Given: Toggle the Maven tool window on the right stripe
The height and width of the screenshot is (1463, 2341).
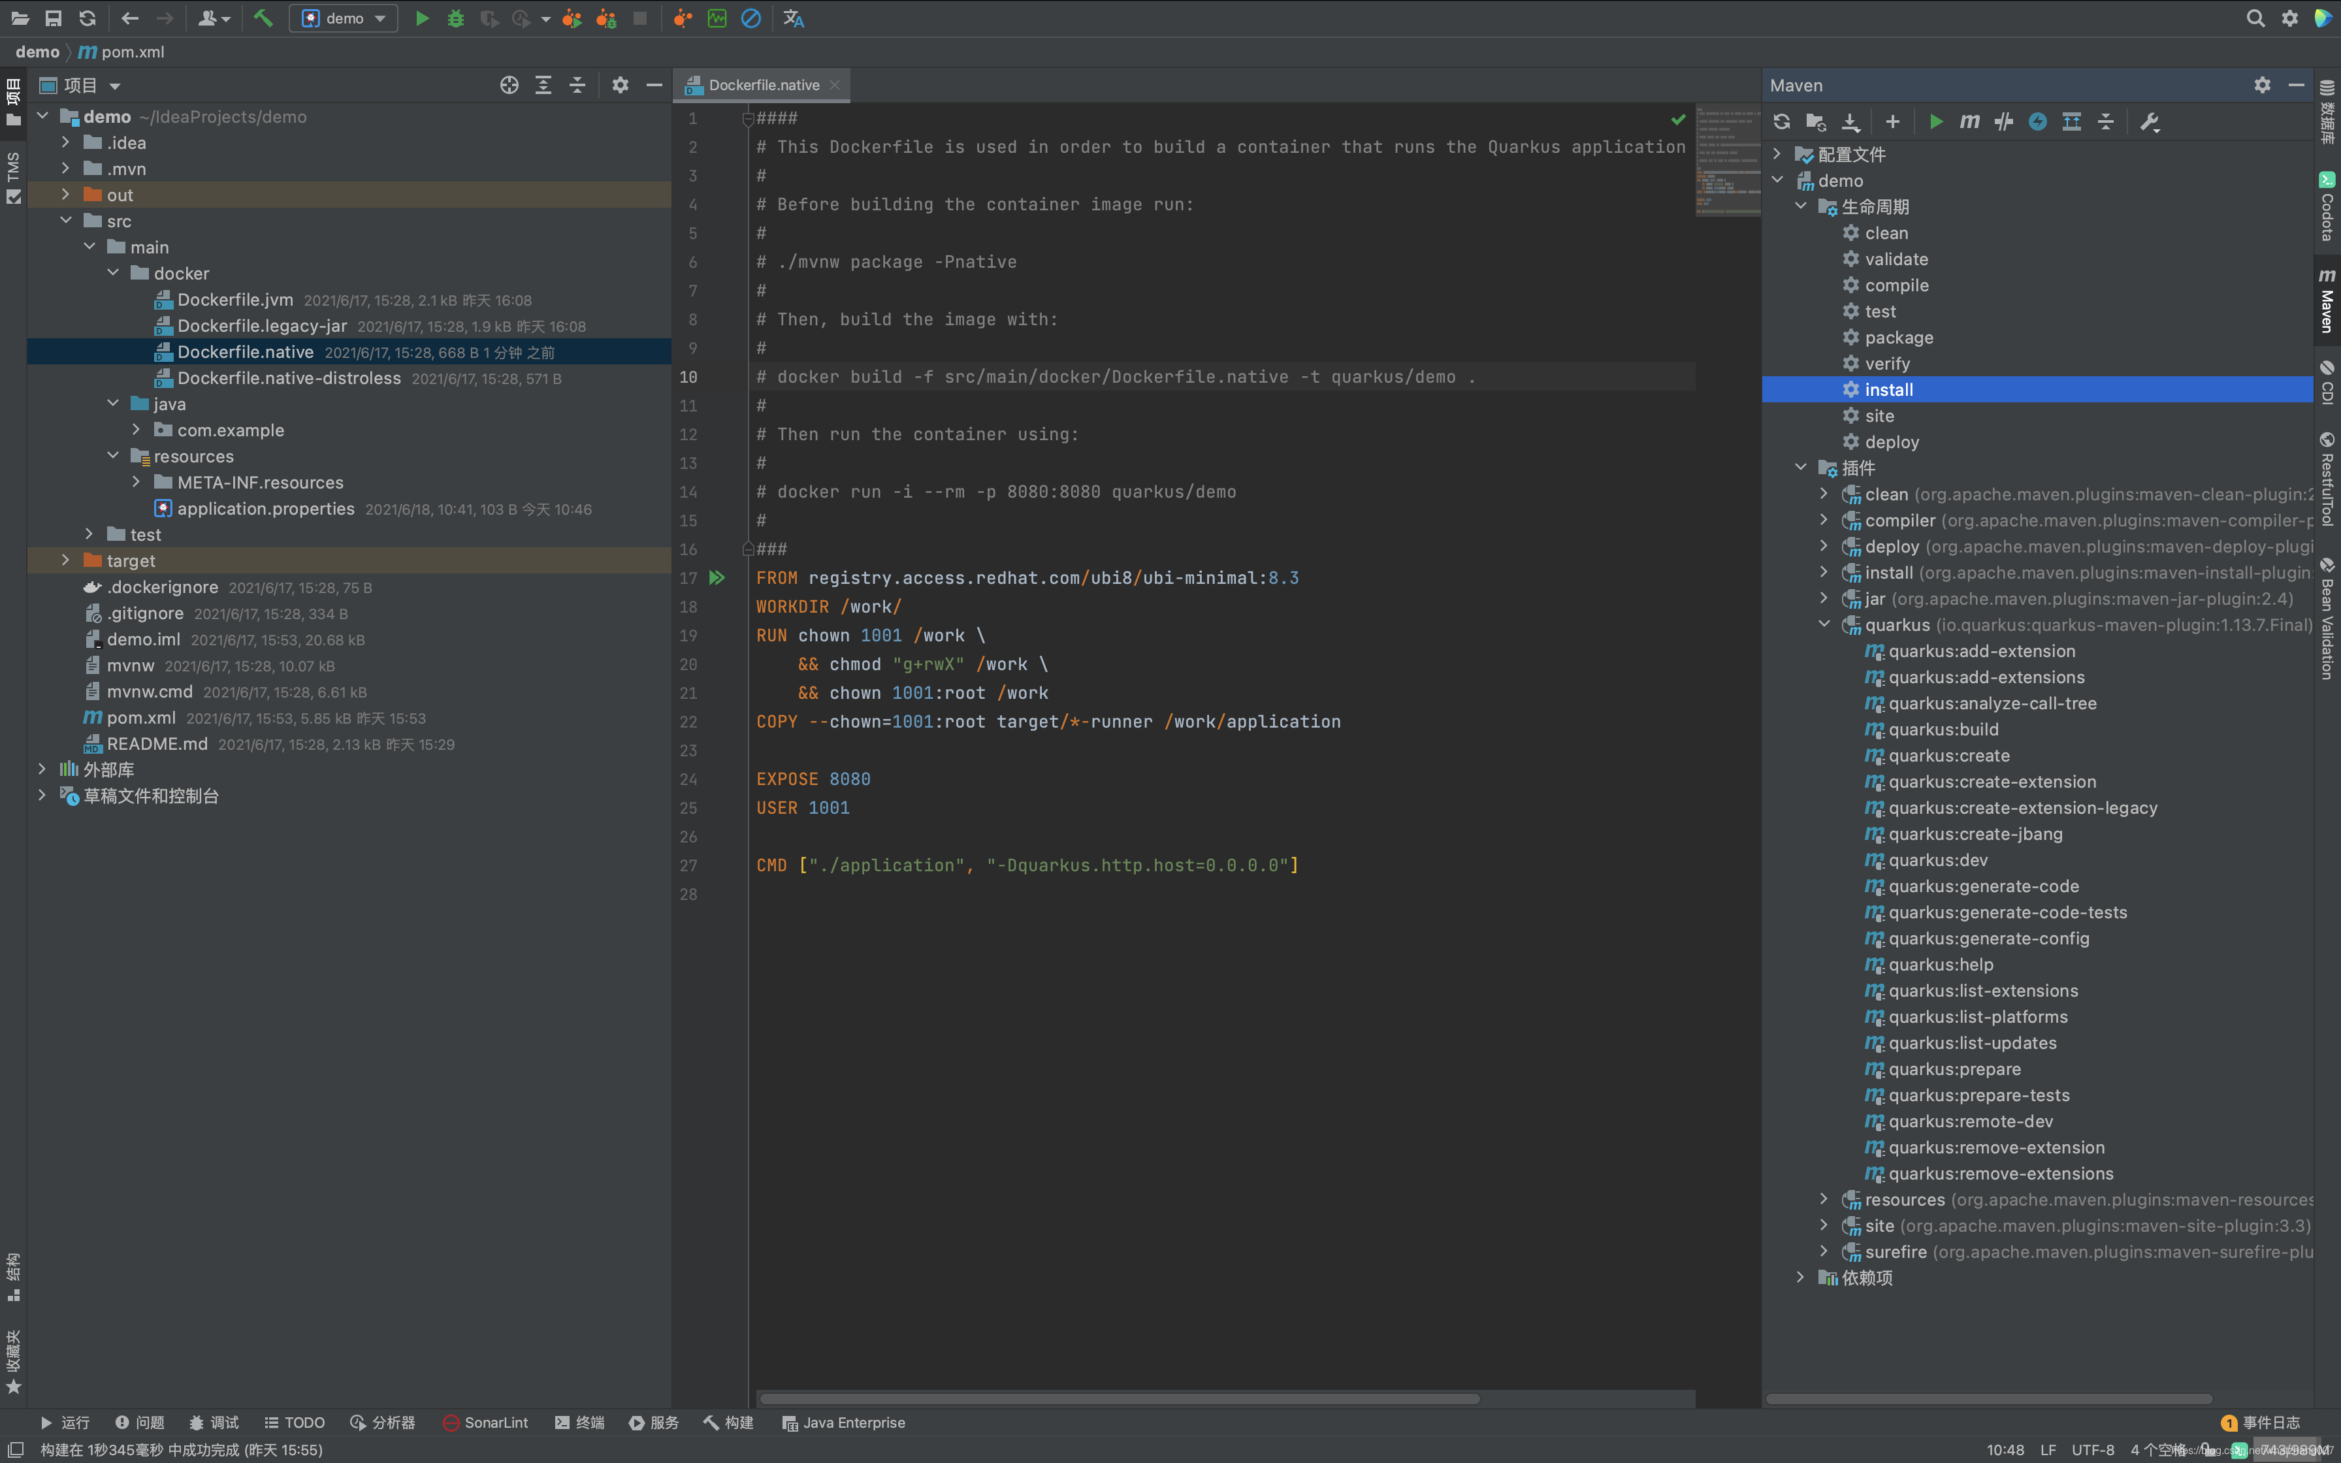Looking at the screenshot, I should point(2327,300).
